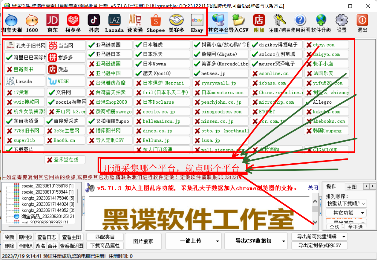
Task: Click the tab strip's left scroll arrow
Action: point(367,186)
